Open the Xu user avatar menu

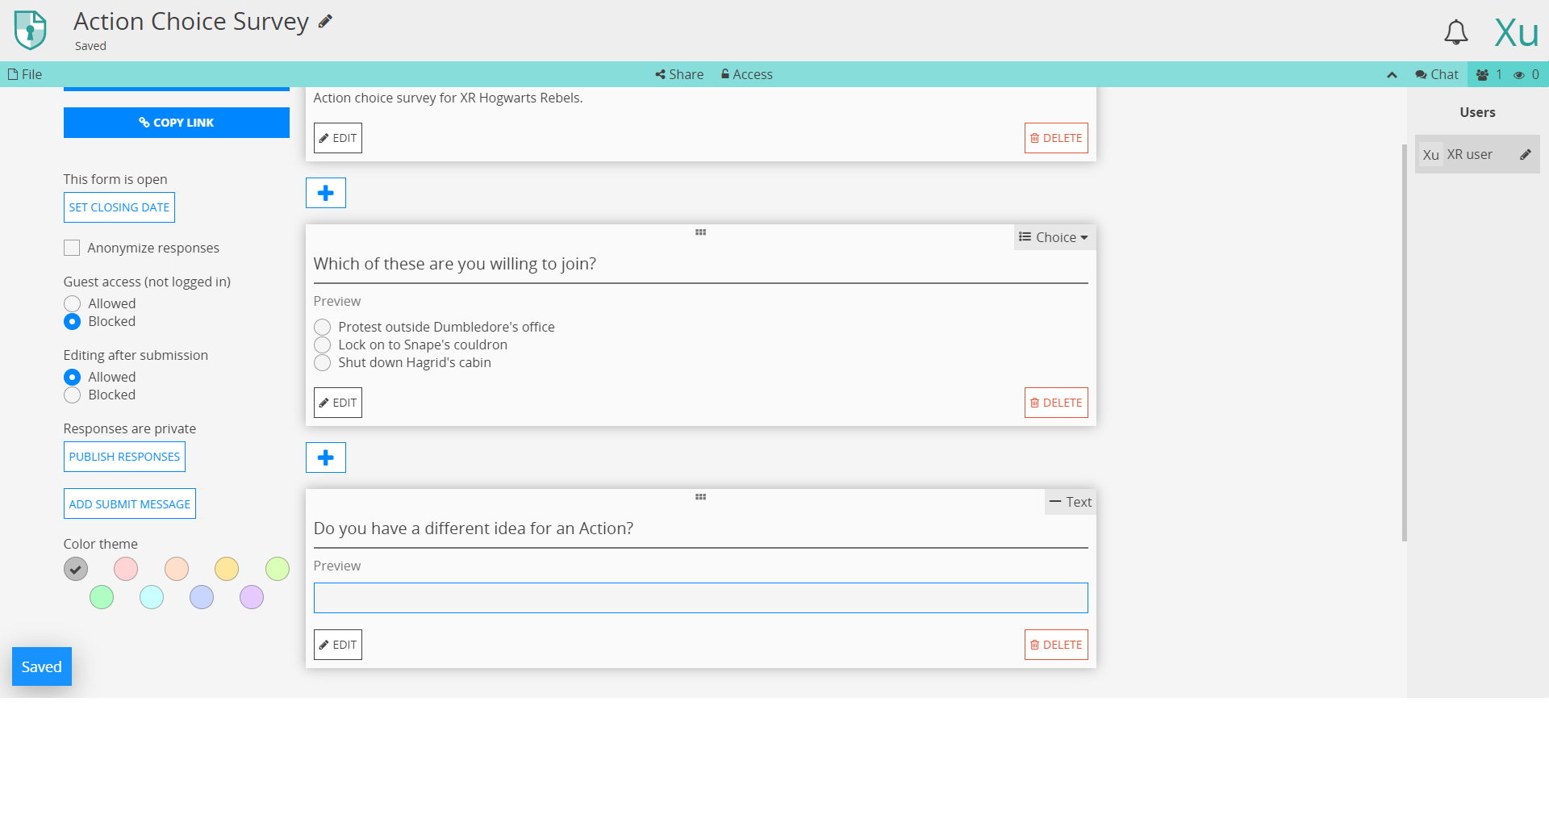(1516, 32)
